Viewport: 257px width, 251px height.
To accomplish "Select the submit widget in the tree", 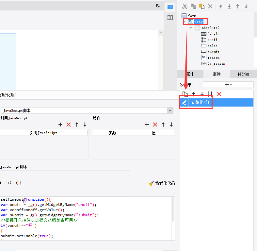I will click(x=214, y=52).
